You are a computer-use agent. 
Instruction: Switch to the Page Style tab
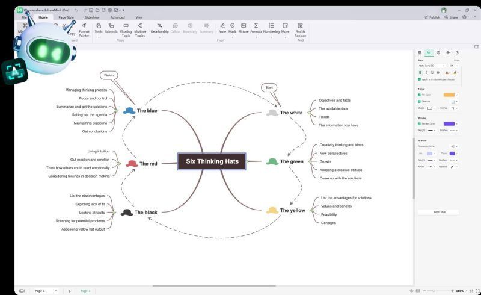pyautogui.click(x=66, y=17)
